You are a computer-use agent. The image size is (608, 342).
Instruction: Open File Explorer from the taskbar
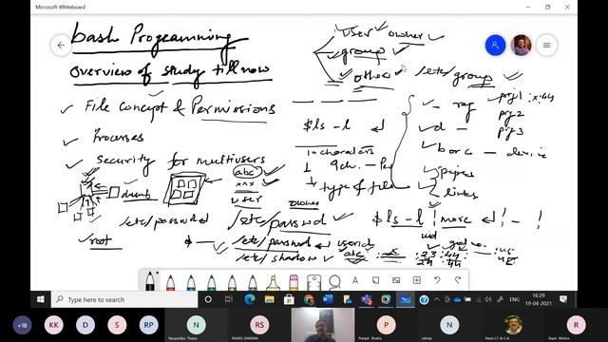coord(269,299)
